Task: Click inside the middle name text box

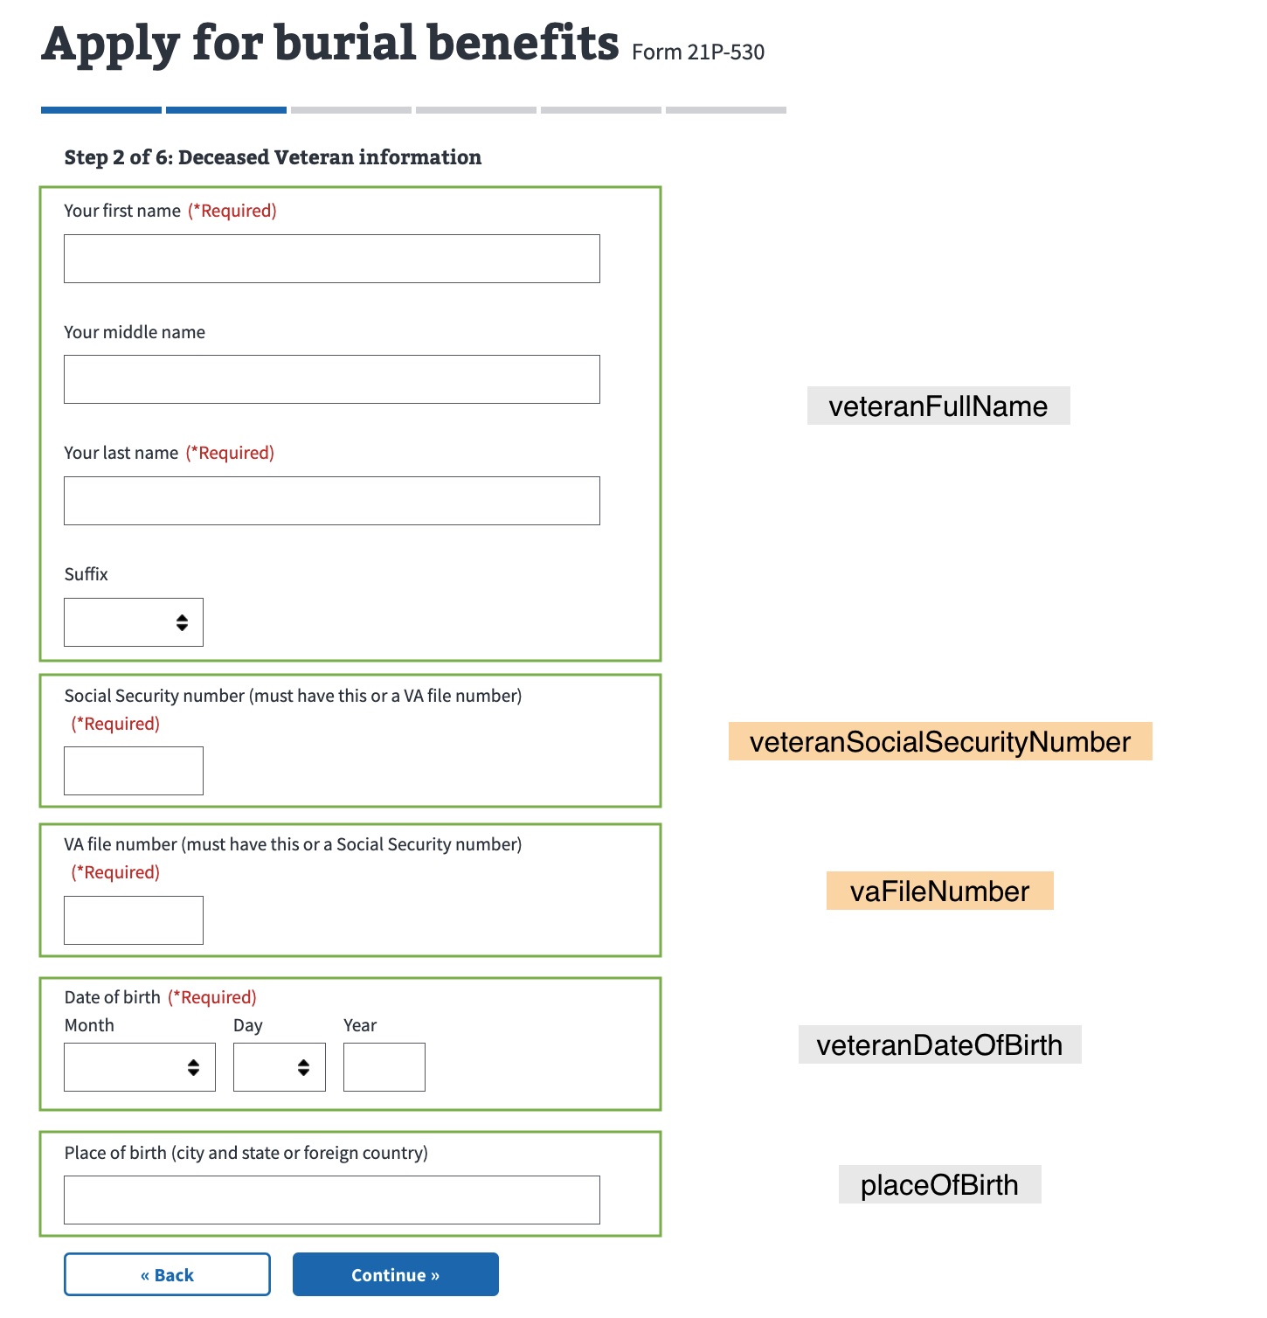Action: (331, 379)
